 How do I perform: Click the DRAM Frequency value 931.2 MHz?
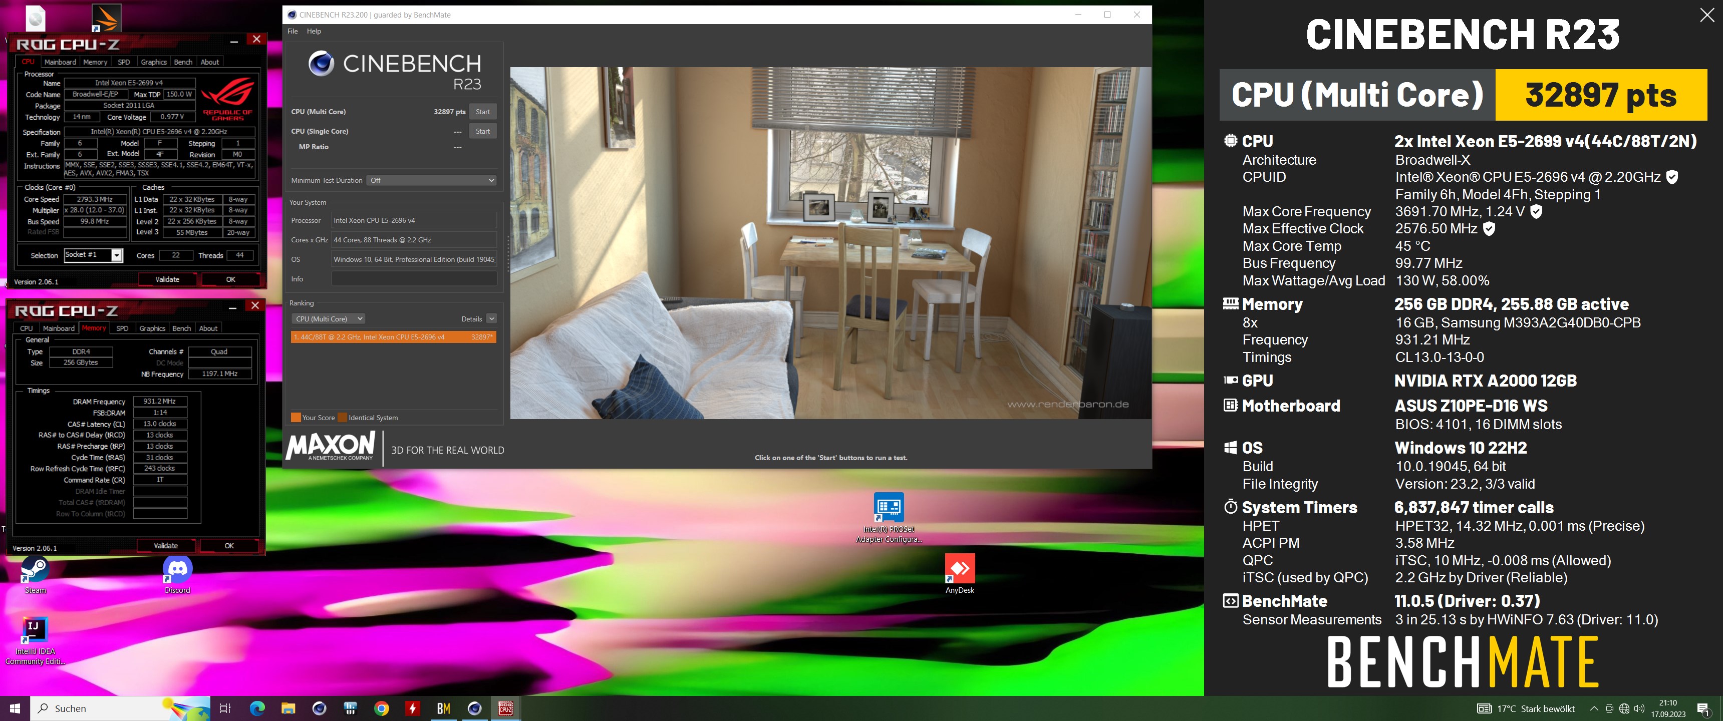(x=159, y=401)
